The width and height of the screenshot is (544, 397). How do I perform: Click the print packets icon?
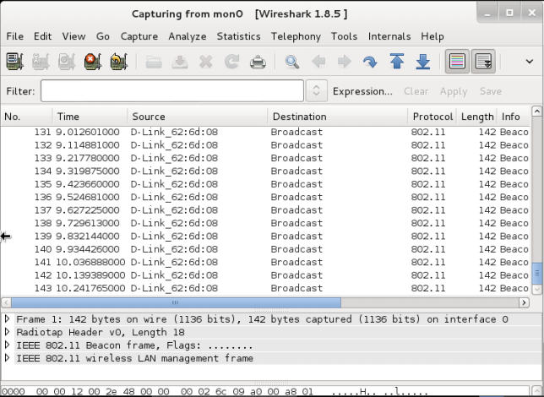tap(258, 62)
